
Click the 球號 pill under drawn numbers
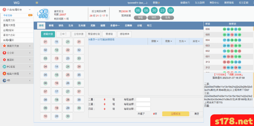tap(140, 18)
